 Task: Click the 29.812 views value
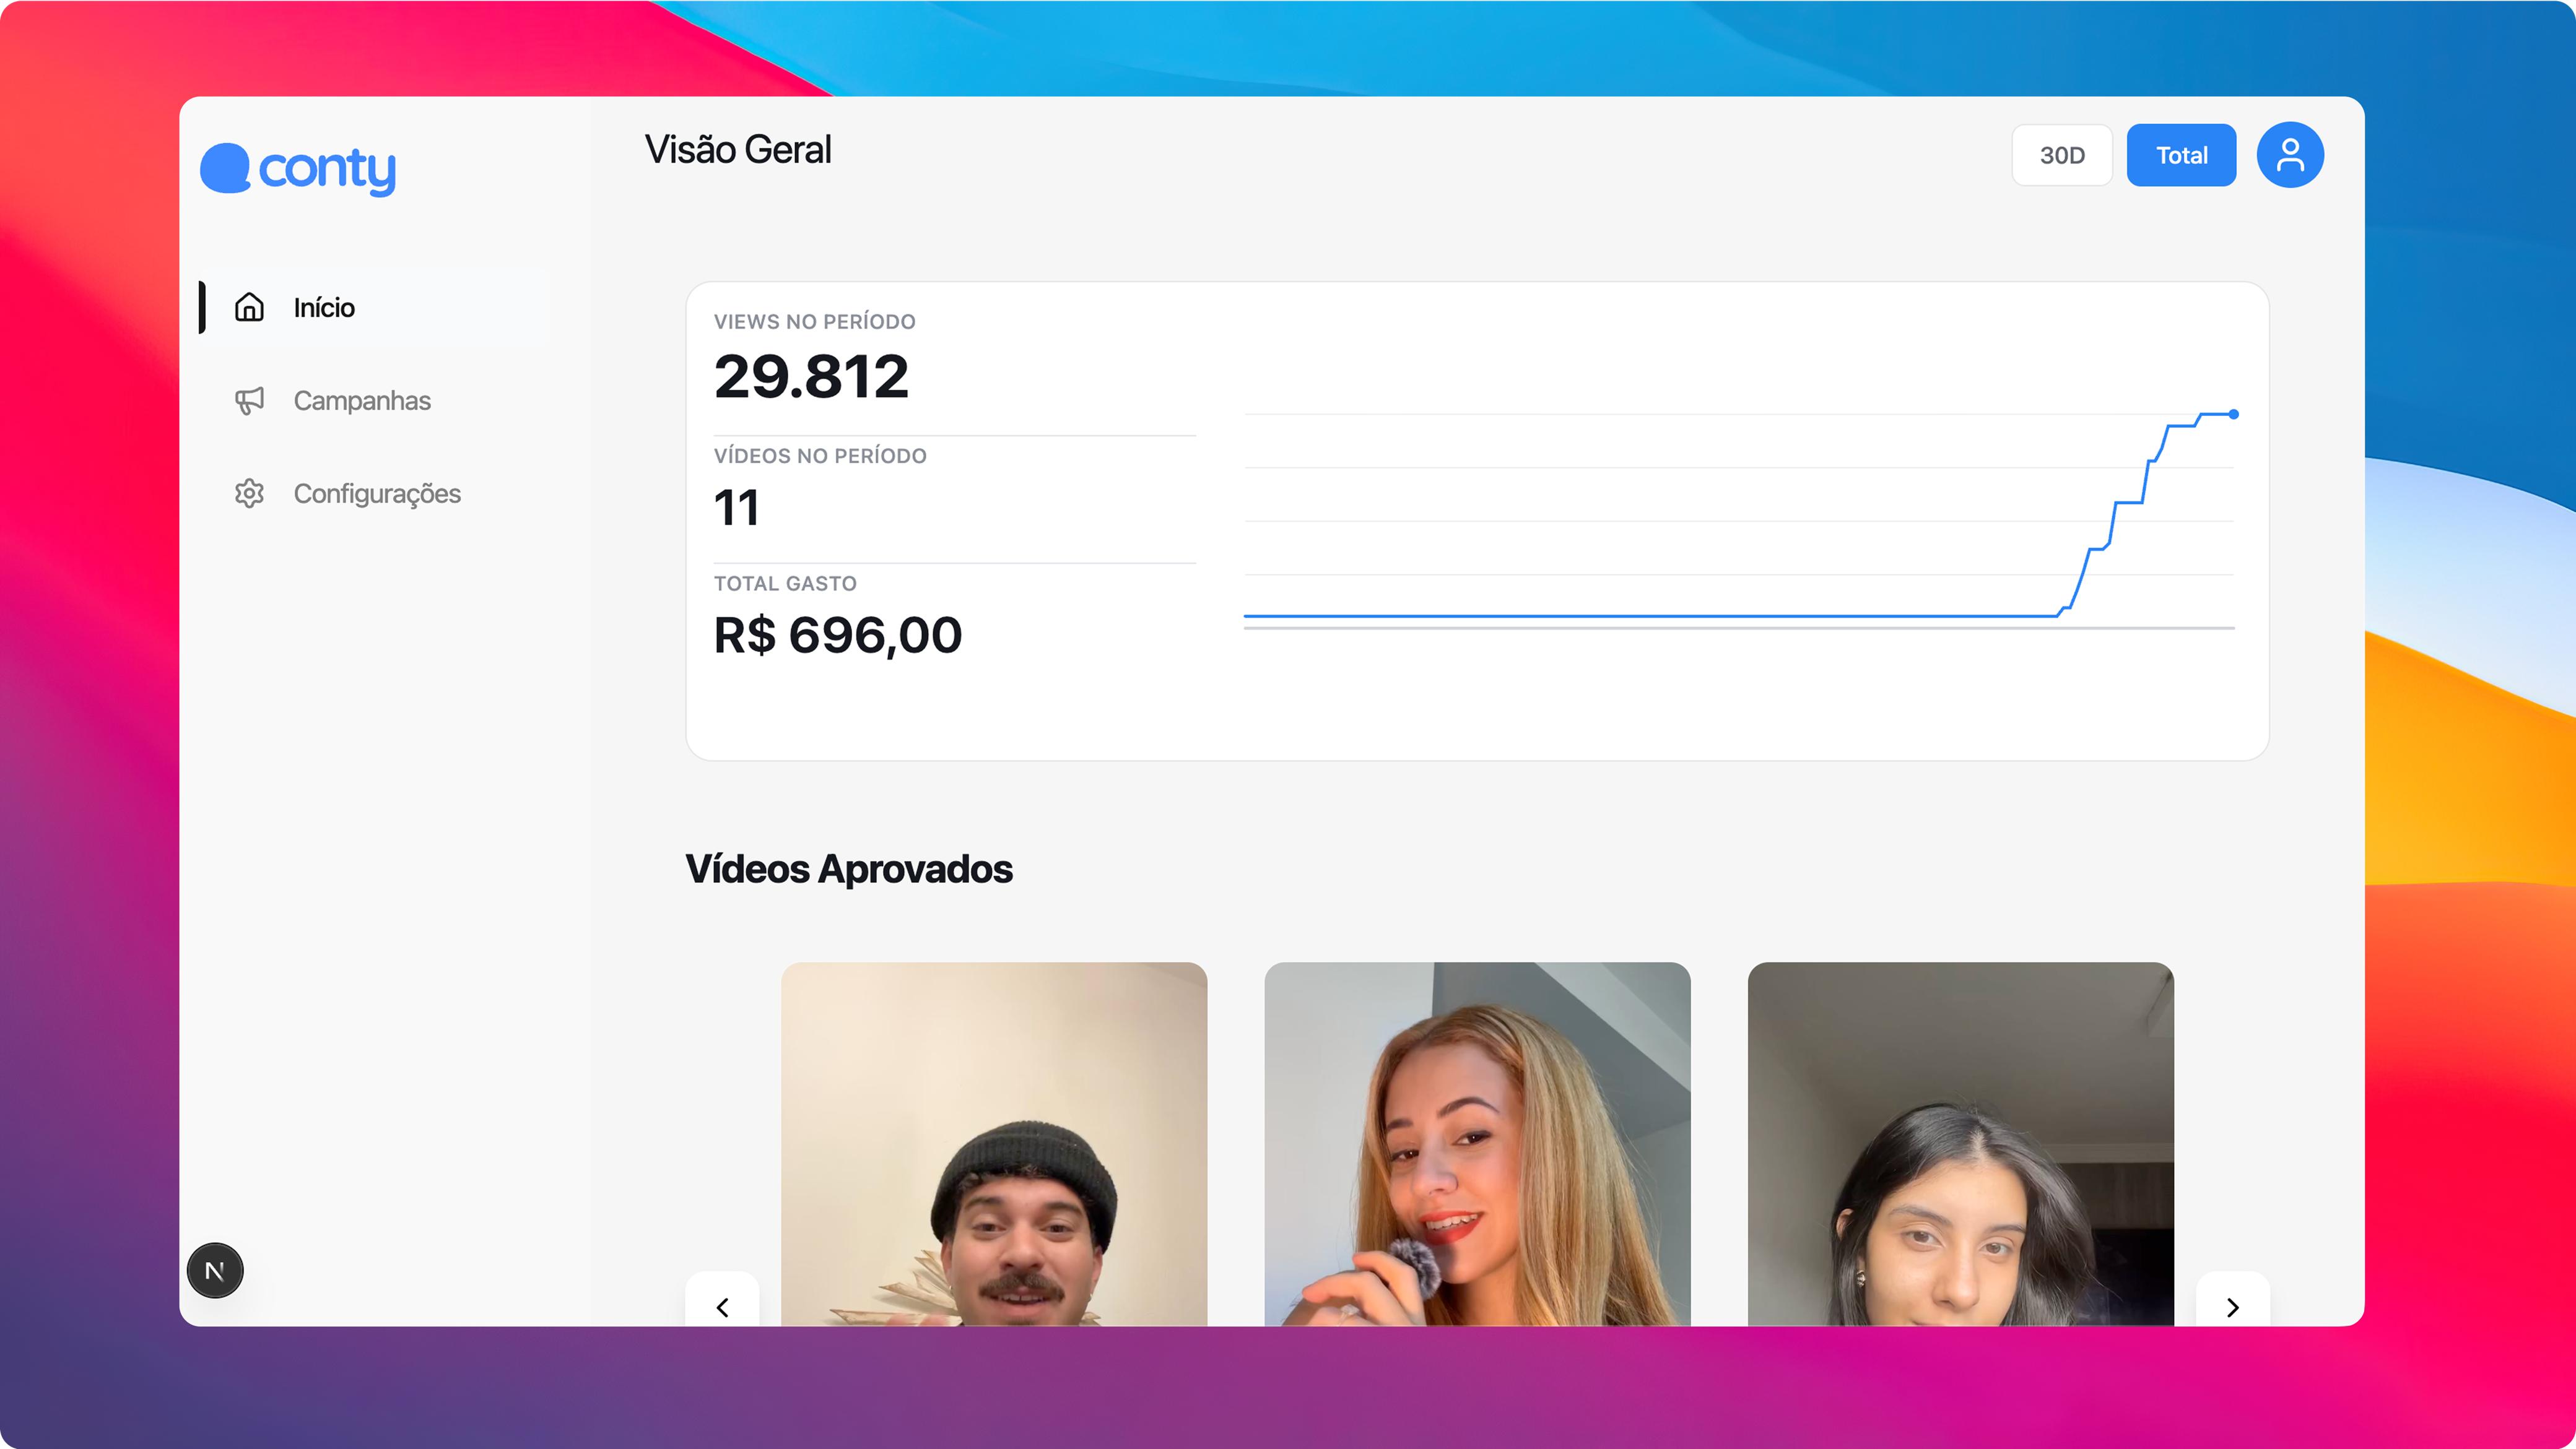(811, 377)
